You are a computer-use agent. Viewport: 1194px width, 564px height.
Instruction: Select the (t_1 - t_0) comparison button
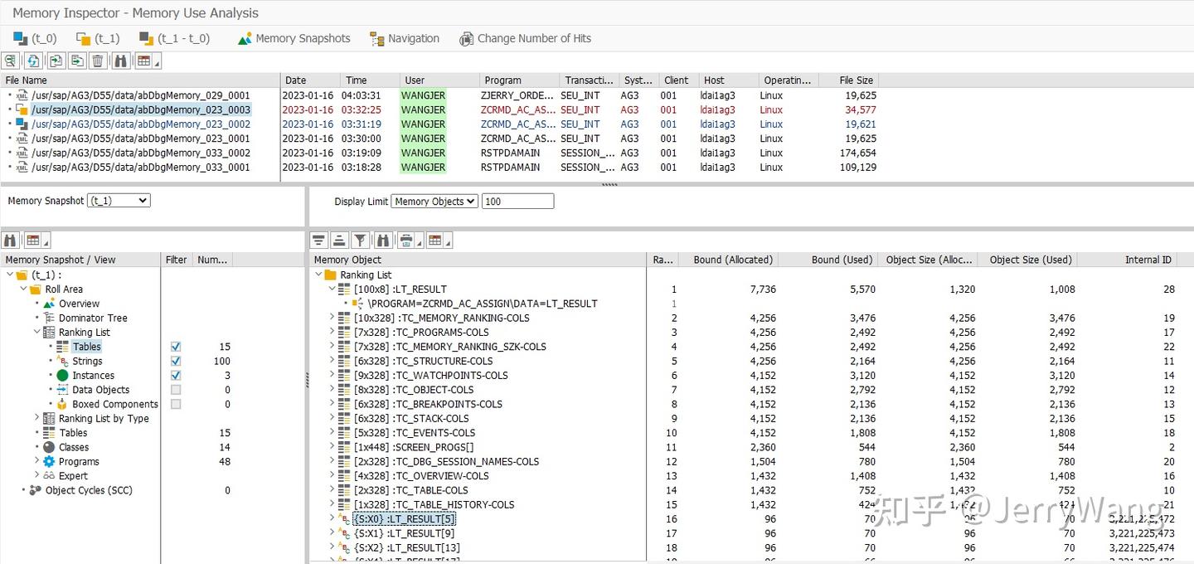tap(174, 38)
